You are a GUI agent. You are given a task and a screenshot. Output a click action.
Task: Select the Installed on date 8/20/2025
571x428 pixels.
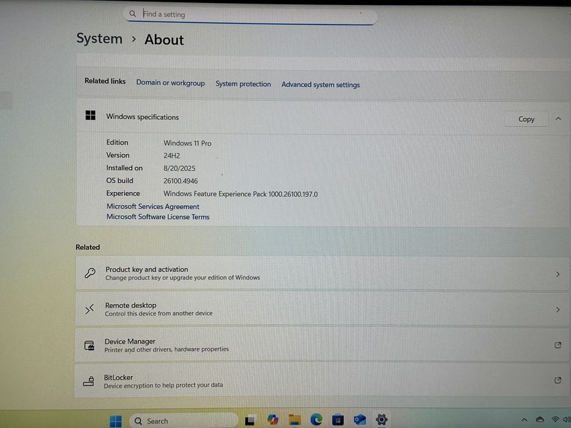click(179, 168)
